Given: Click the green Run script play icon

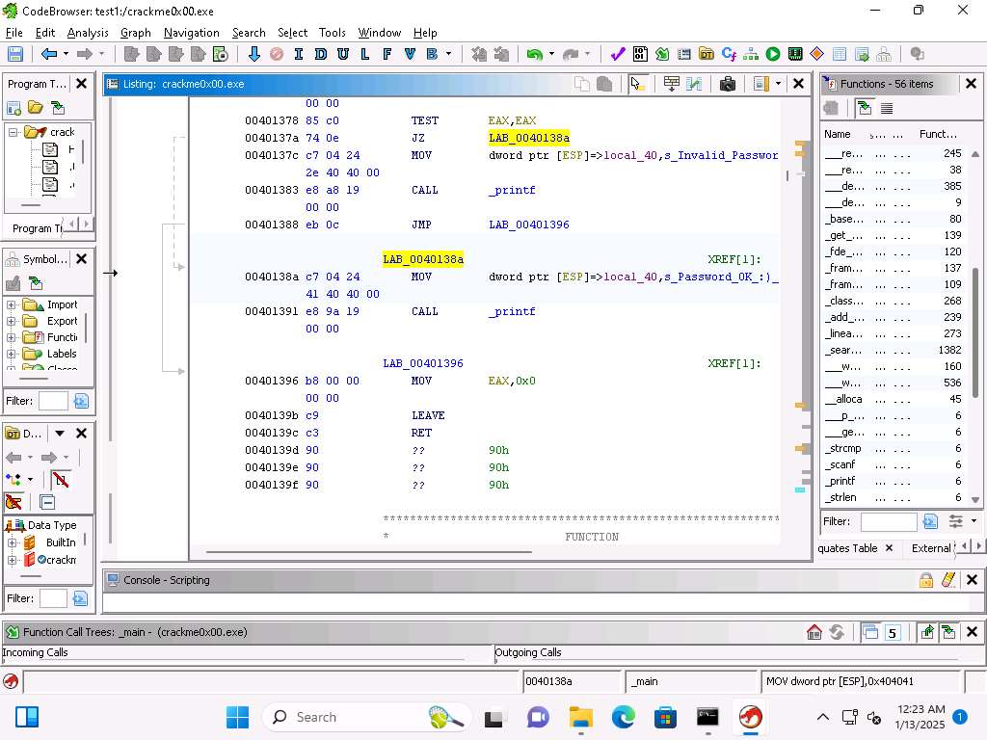Looking at the screenshot, I should (x=773, y=55).
